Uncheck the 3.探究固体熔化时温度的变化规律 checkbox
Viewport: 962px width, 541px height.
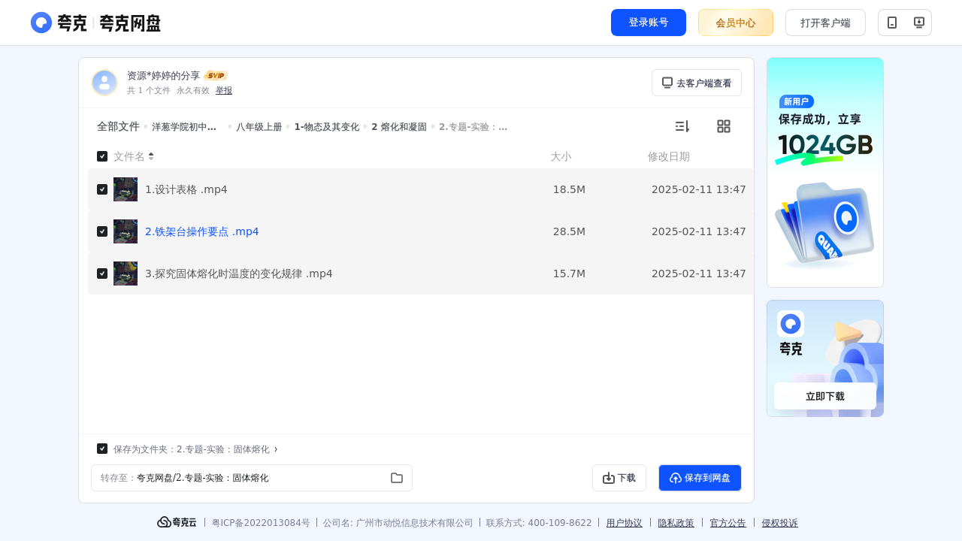[102, 274]
